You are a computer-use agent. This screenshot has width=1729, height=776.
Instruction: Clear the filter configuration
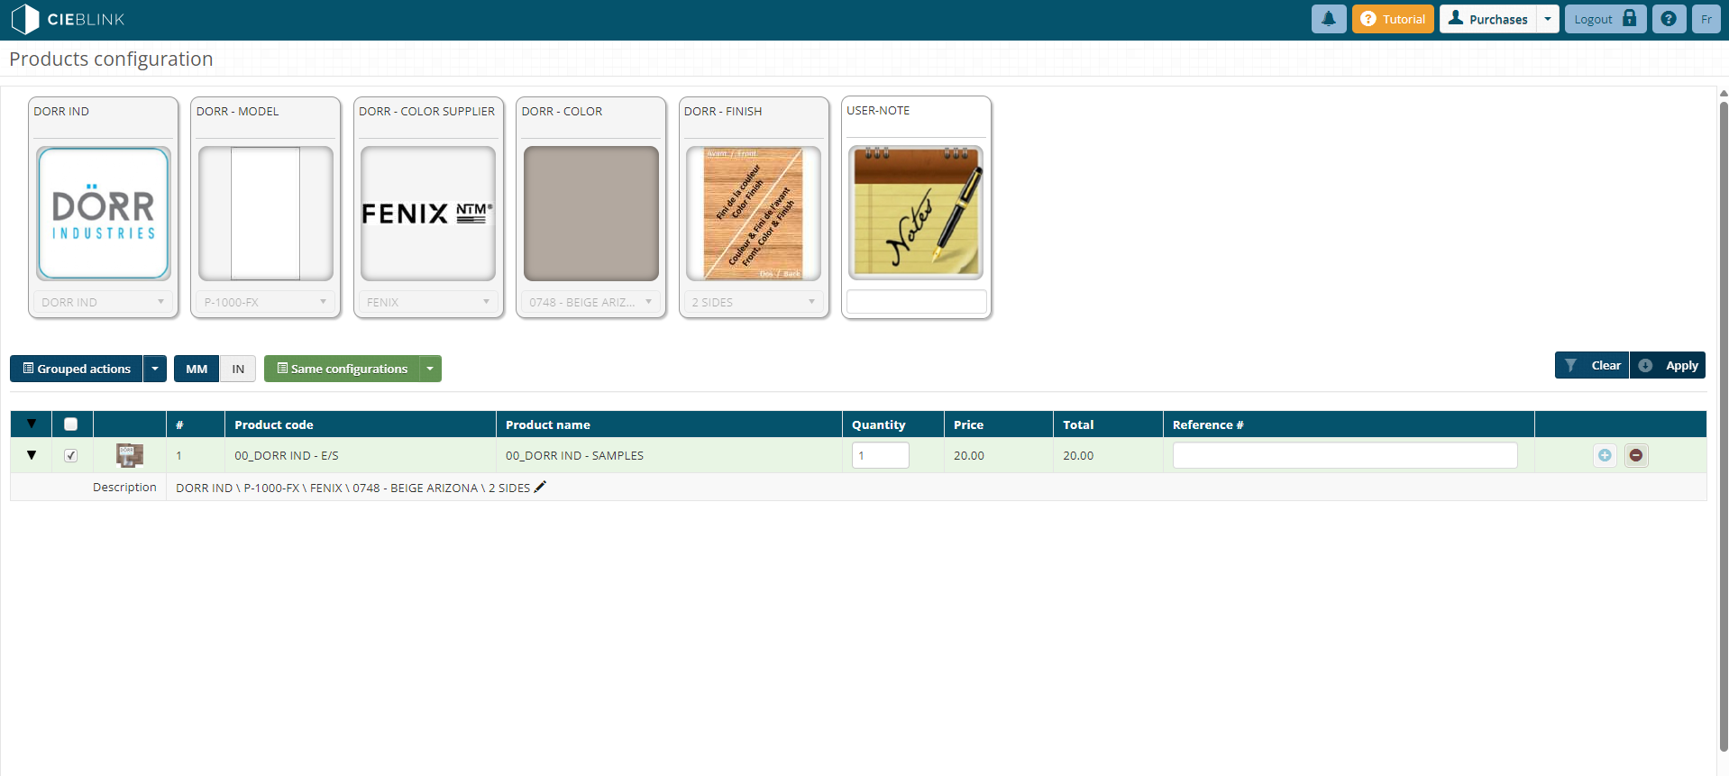click(1592, 365)
